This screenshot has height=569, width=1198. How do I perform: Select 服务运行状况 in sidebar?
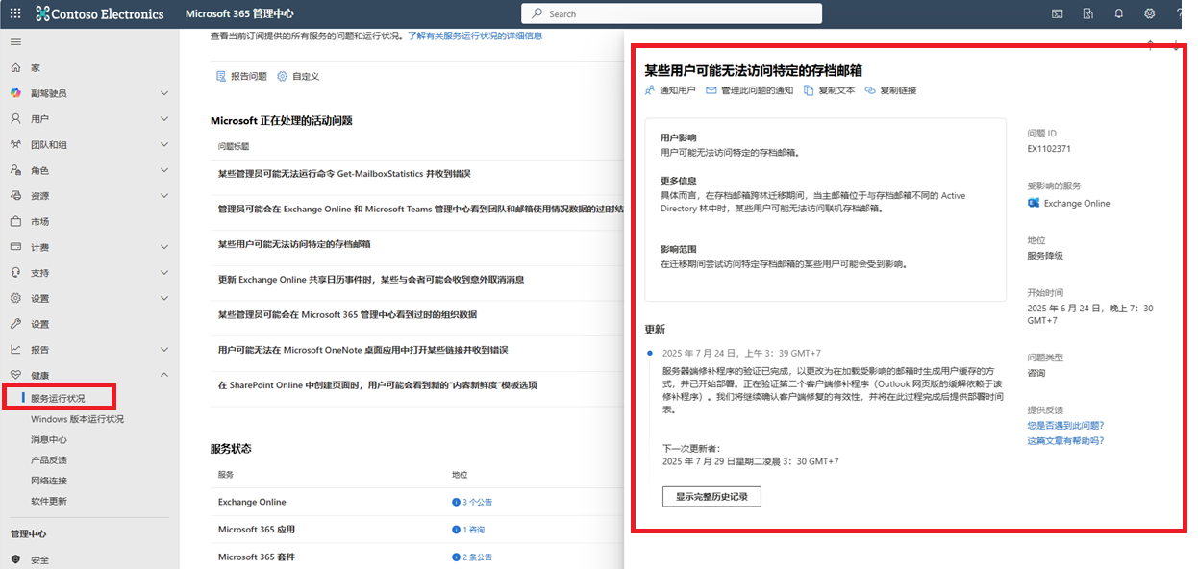[x=58, y=398]
